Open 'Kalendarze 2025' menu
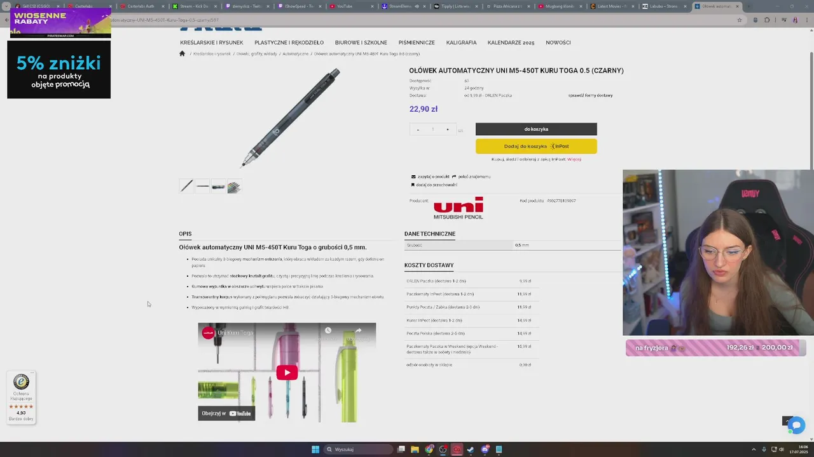Screen dimensions: 814x457 (511, 43)
